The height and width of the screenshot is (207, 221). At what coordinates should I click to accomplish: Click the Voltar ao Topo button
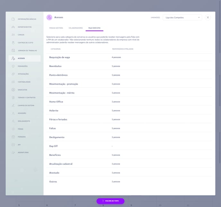pos(110,201)
